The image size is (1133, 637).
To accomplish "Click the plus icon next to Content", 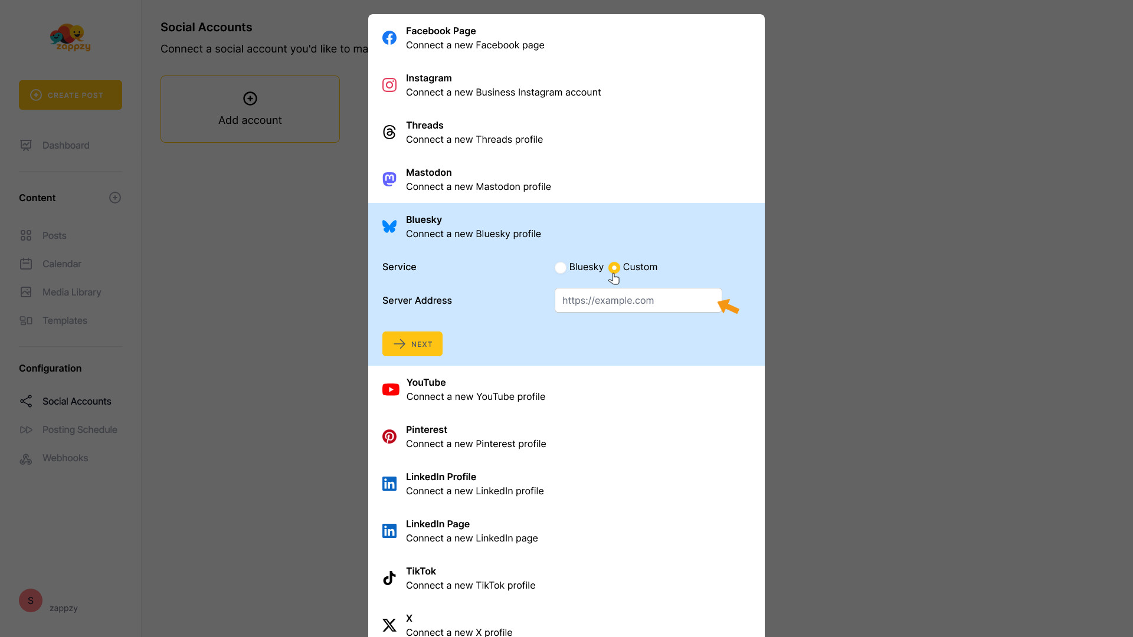I will click(115, 198).
